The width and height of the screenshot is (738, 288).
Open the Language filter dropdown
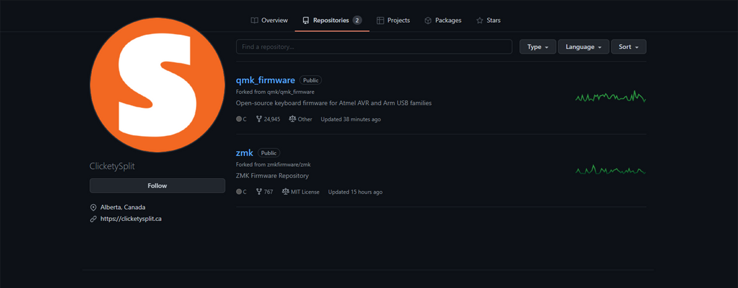[x=584, y=47]
